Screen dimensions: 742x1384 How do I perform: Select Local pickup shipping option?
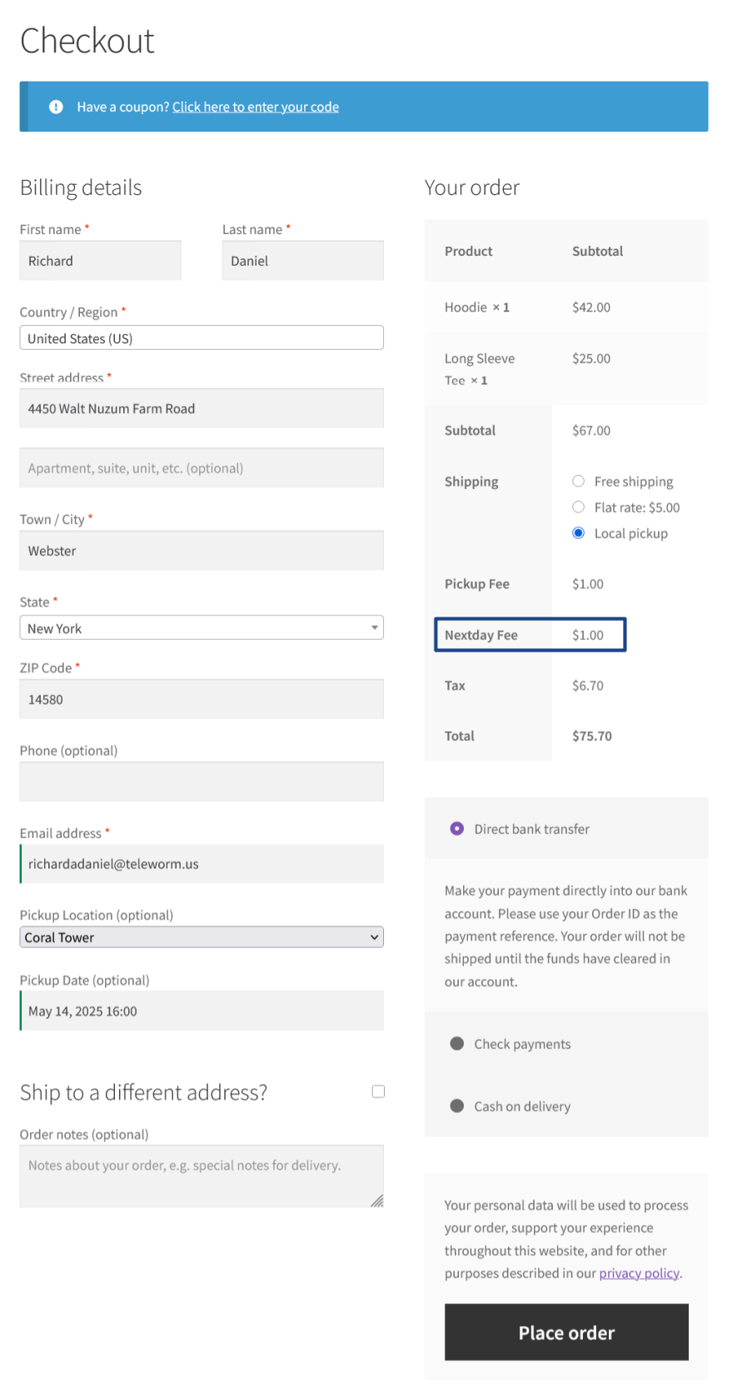point(578,532)
